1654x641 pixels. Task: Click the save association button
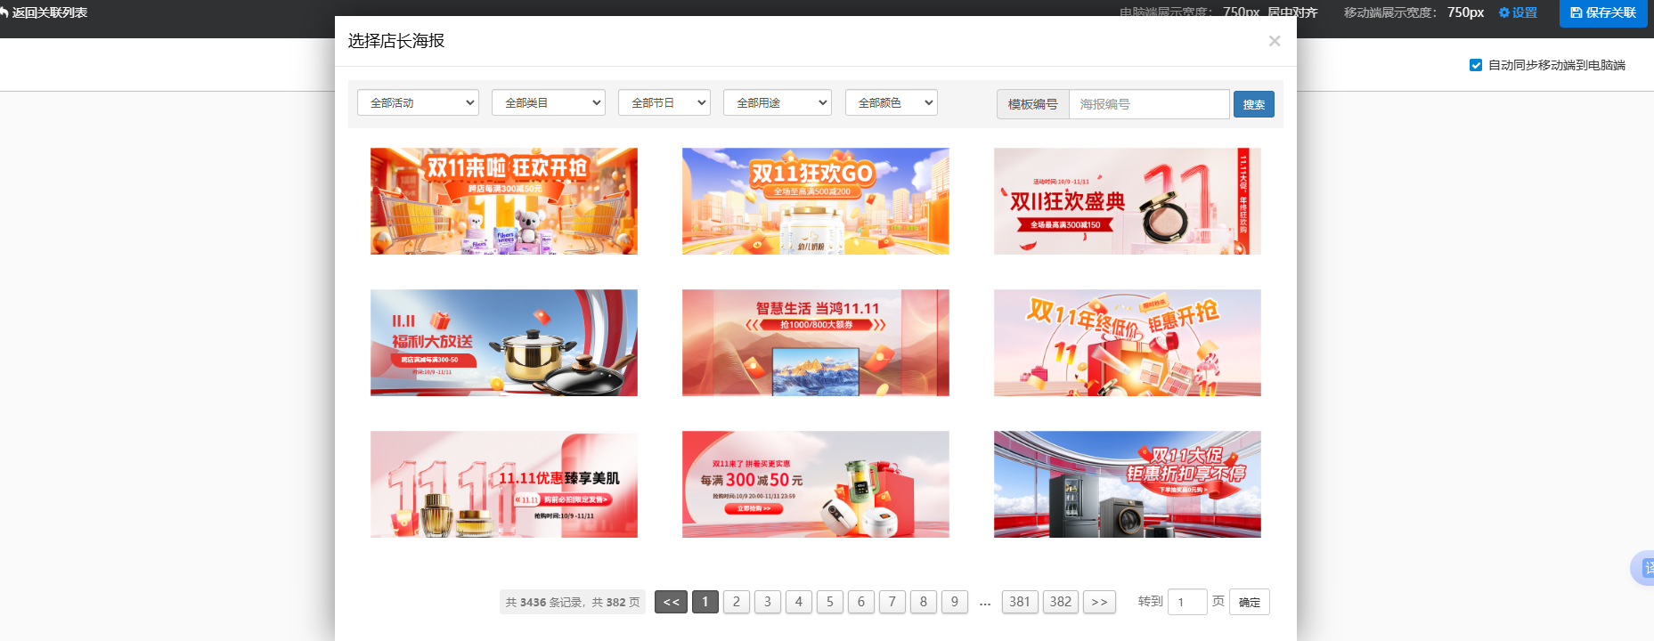coord(1602,12)
